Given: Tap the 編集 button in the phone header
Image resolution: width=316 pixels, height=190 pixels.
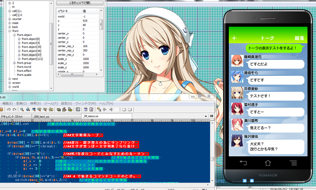Looking at the screenshot, I should click(x=299, y=38).
